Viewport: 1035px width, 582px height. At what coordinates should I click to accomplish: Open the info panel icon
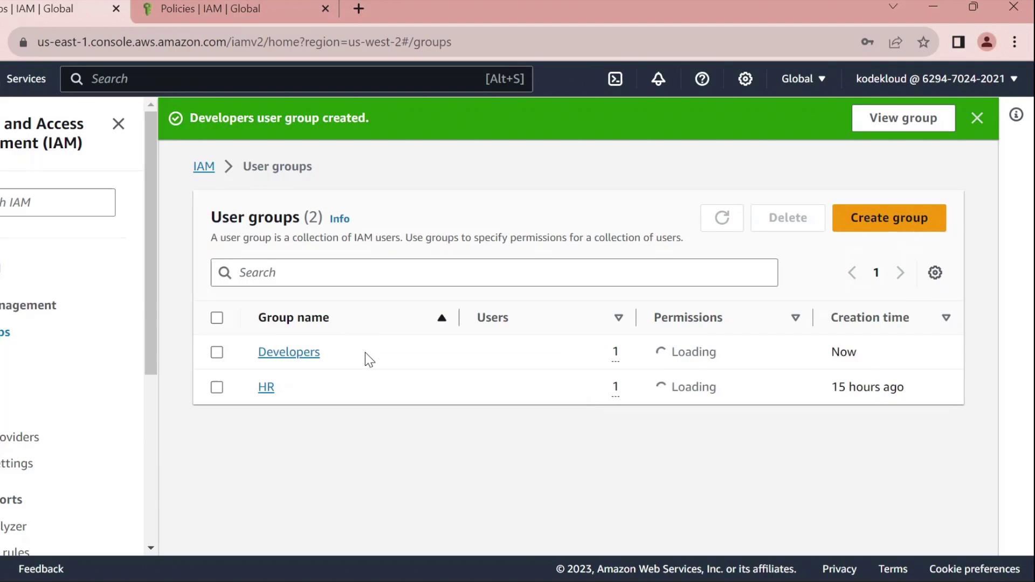pyautogui.click(x=1016, y=115)
